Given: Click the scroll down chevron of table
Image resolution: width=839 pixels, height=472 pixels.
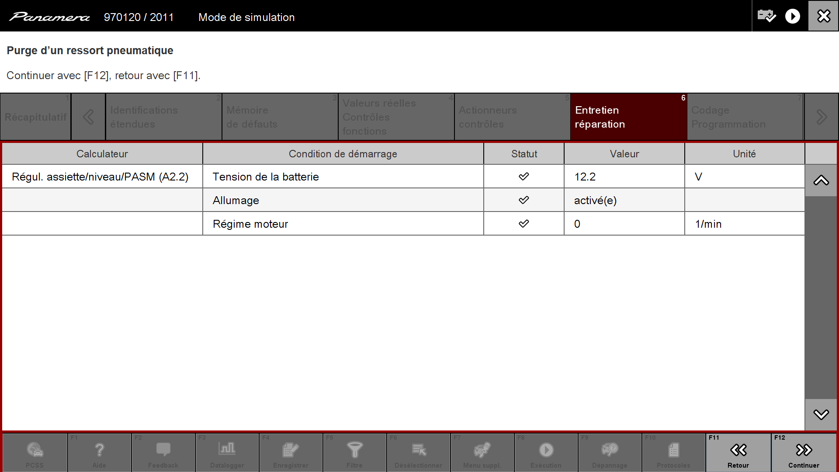Looking at the screenshot, I should (821, 414).
